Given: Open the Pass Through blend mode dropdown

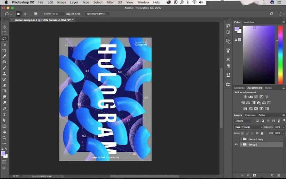Looking at the screenshot, I should (248, 127).
